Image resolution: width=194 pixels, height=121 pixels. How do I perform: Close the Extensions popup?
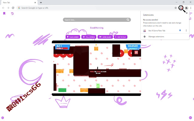pyautogui.click(x=187, y=13)
